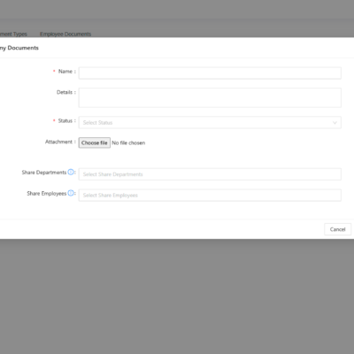Image resolution: width=354 pixels, height=354 pixels.
Task: Click the Cancel button
Action: (x=337, y=229)
